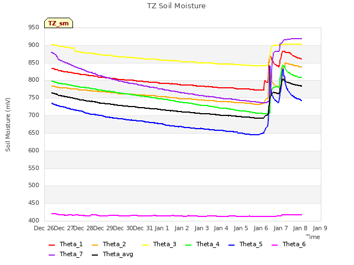This screenshot has width=354, height=265.
Task: Click the Jan 5 x-axis date label
Action: click(x=241, y=228)
